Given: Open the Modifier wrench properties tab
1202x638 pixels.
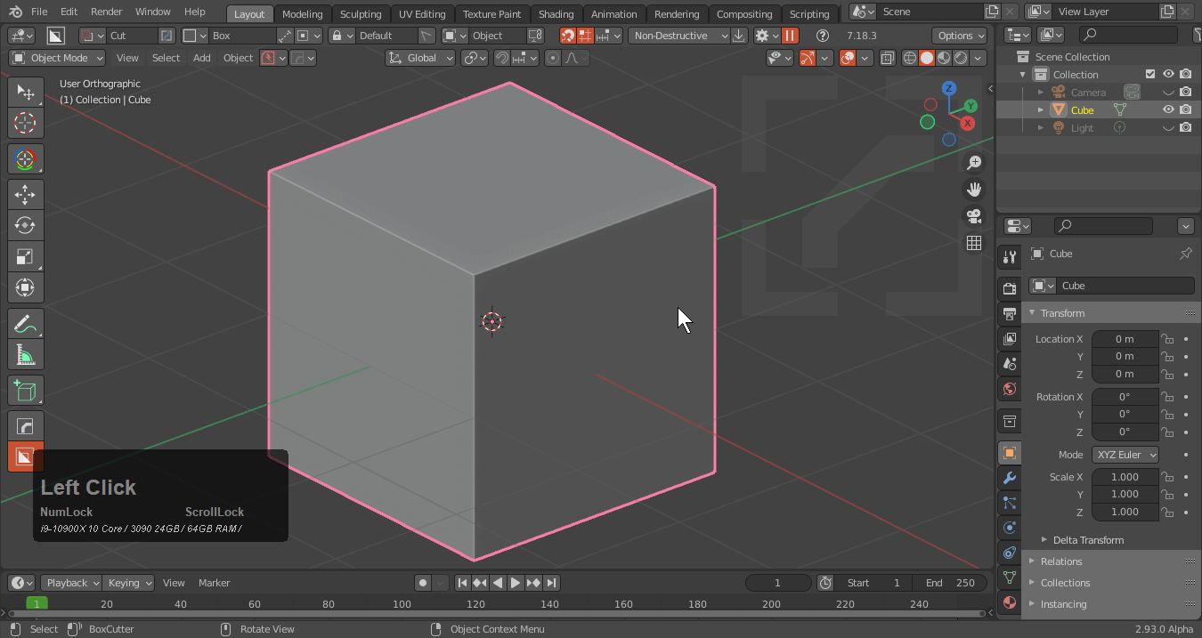Looking at the screenshot, I should (x=1009, y=478).
